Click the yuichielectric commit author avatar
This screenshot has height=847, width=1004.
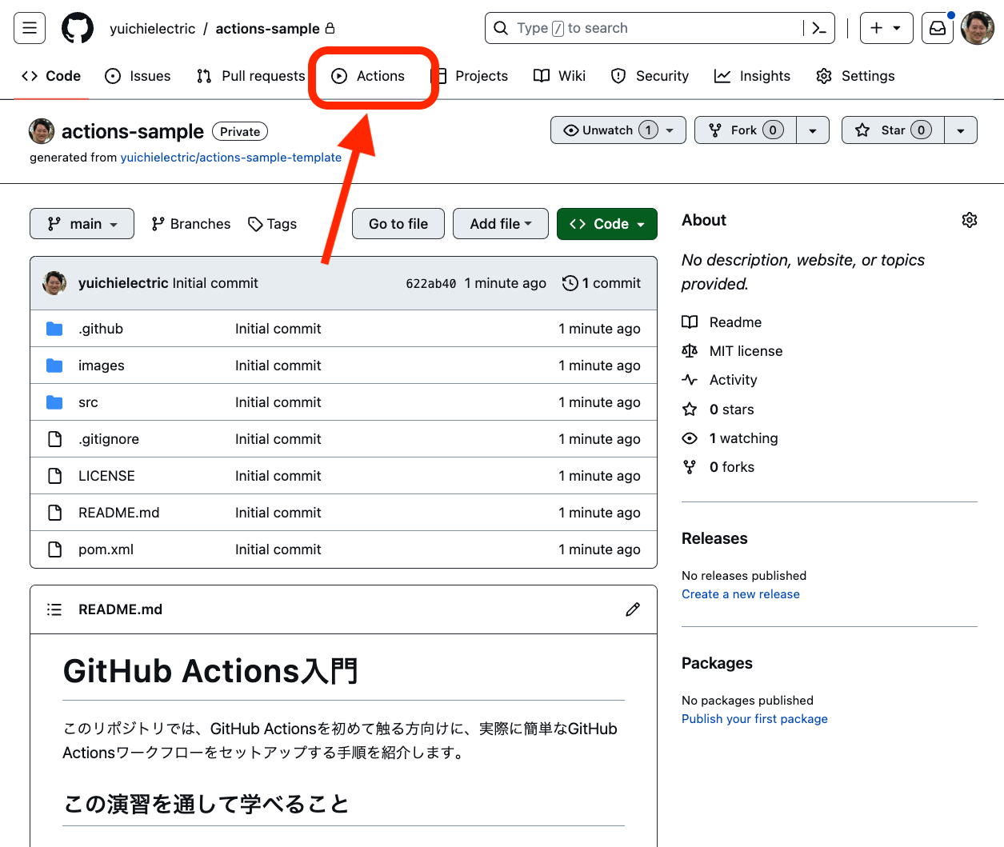point(54,283)
